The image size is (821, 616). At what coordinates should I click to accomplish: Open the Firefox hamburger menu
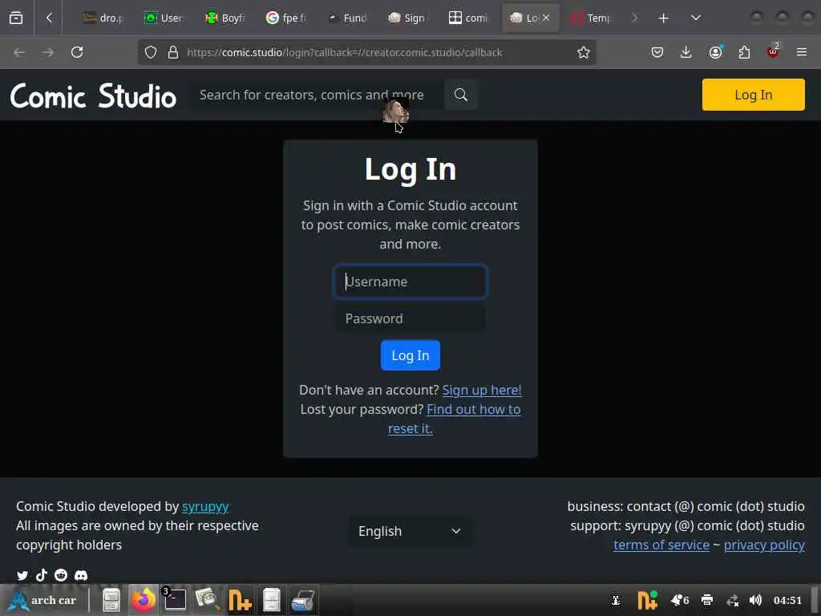pyautogui.click(x=802, y=52)
